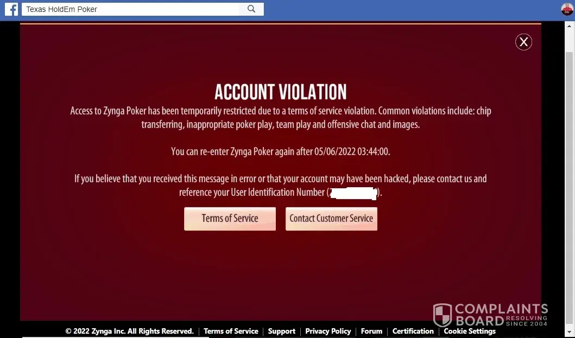The image size is (575, 338).
Task: Close the Account Violation dialog with X
Action: 523,42
